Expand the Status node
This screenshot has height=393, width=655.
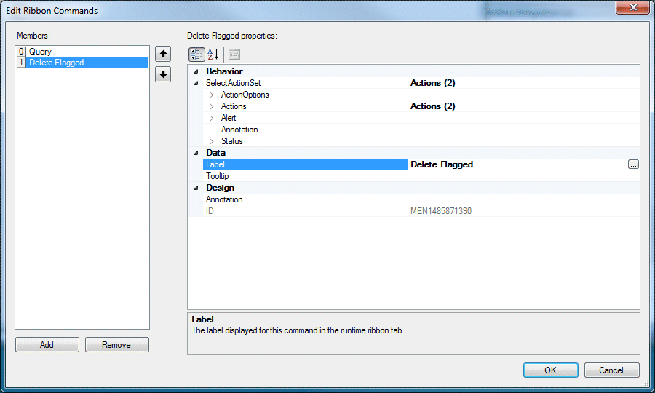[211, 142]
